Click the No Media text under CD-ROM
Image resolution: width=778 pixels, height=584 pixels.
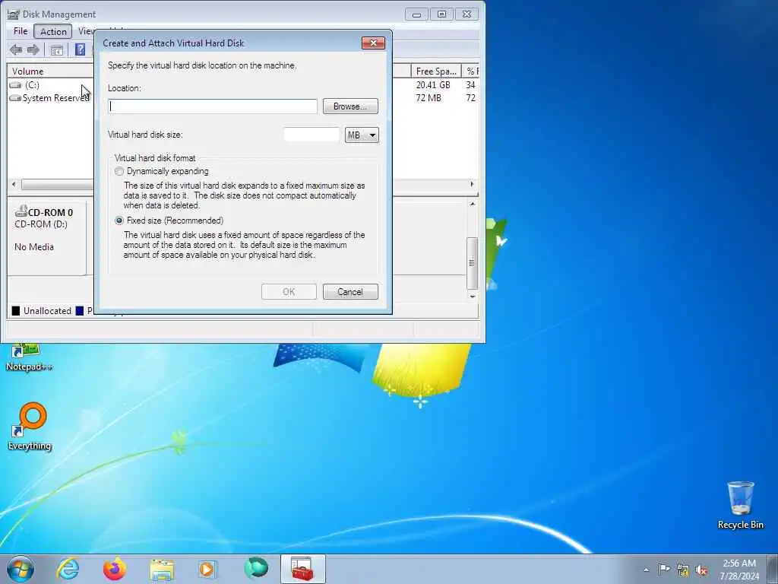33,247
